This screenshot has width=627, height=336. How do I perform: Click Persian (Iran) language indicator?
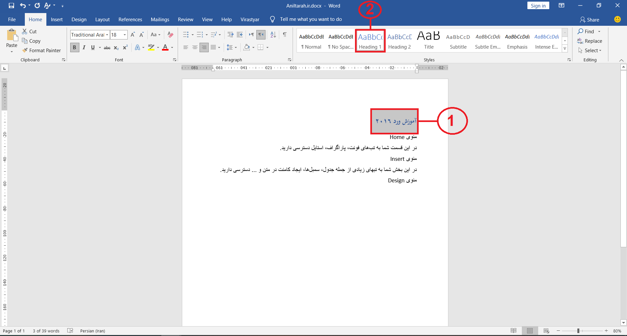point(93,331)
